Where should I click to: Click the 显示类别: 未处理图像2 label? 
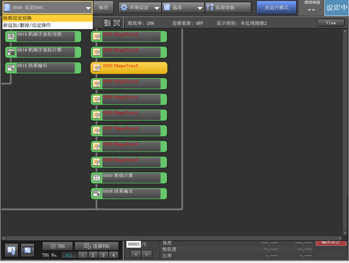tap(242, 23)
